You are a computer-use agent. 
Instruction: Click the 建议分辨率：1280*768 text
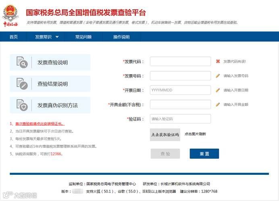coord(199,191)
